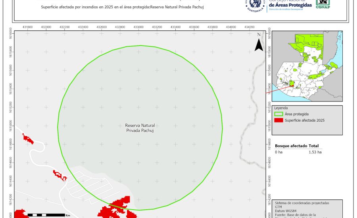Click the small burned patch near 1614800

pyautogui.click(x=28, y=139)
